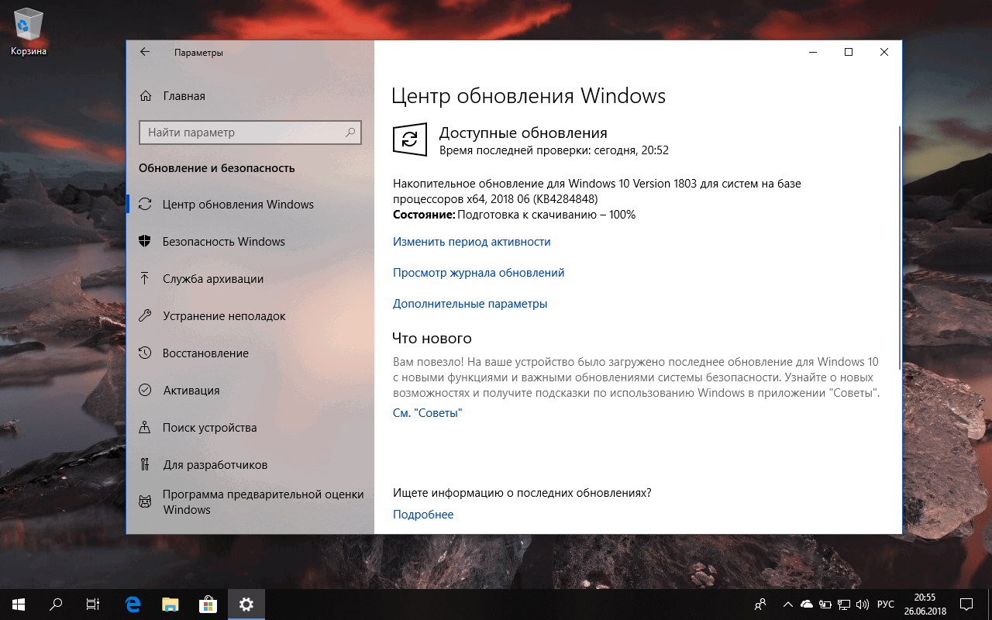The height and width of the screenshot is (620, 992).
Task: Select Главная in the Settings sidebar
Action: click(x=184, y=95)
